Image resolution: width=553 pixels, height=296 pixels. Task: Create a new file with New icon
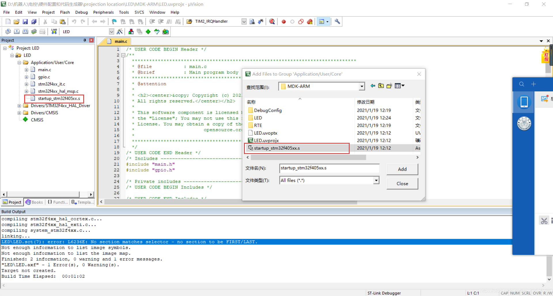(x=8, y=22)
